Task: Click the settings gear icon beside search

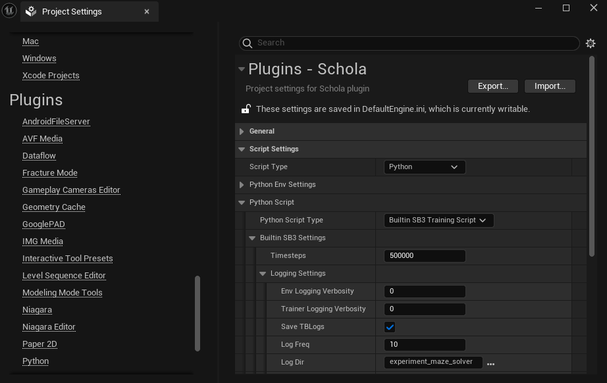Action: pyautogui.click(x=591, y=43)
